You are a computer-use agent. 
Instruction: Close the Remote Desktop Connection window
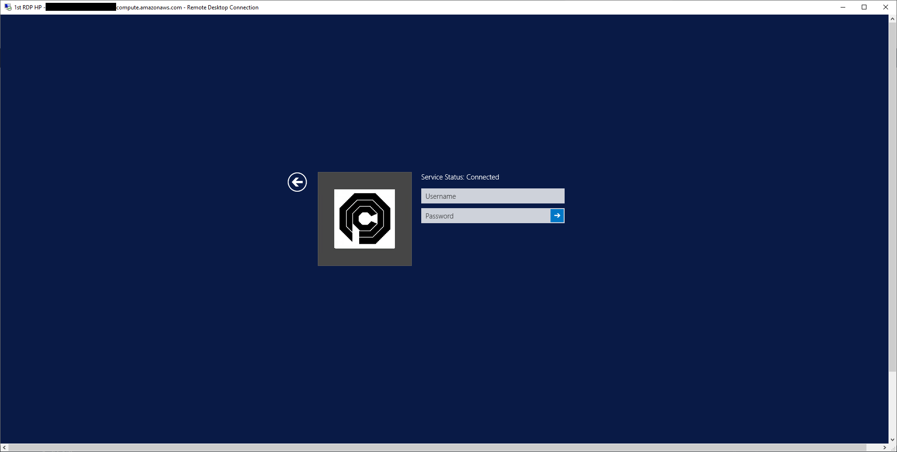tap(886, 7)
